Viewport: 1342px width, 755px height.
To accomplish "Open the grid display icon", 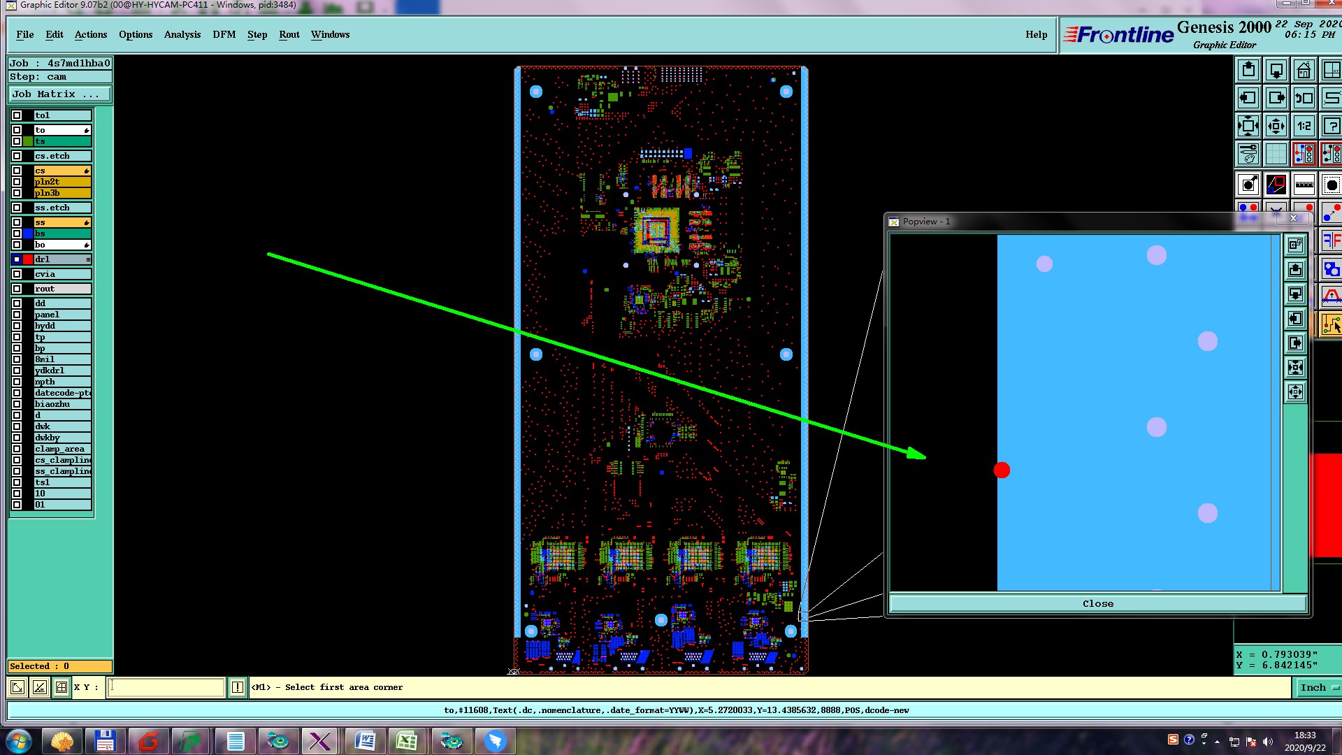I will coord(1276,154).
